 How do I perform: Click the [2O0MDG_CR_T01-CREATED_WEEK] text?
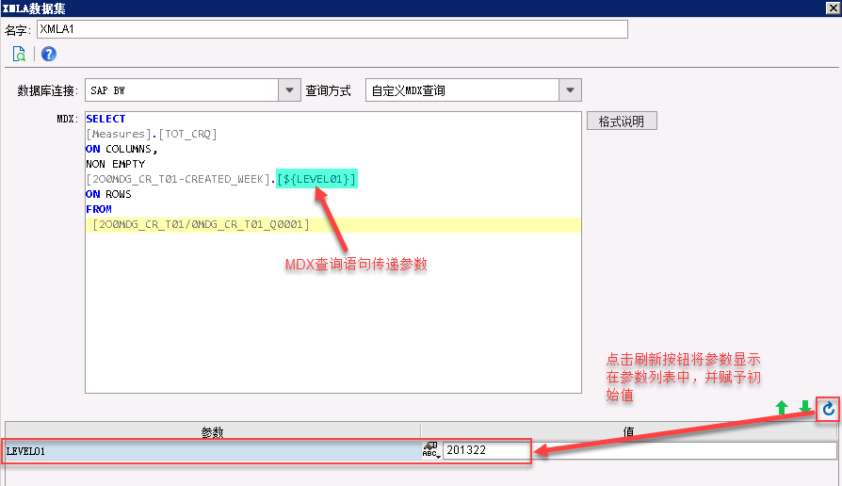tap(178, 179)
